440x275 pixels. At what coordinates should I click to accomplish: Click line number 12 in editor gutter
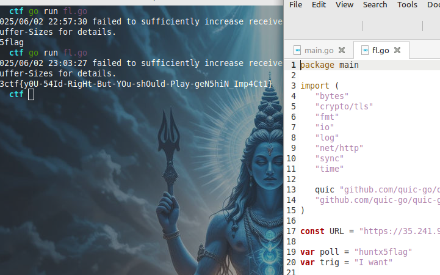pyautogui.click(x=291, y=179)
